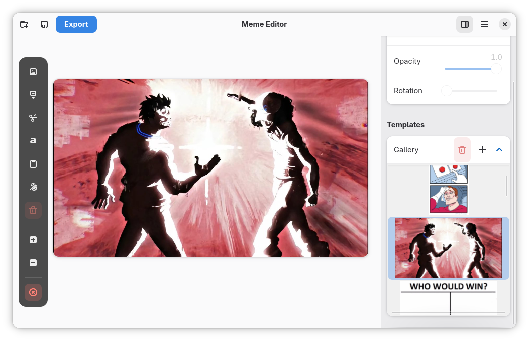This screenshot has width=529, height=341.
Task: Delete selected layer with toolbar trash
Action: (33, 211)
